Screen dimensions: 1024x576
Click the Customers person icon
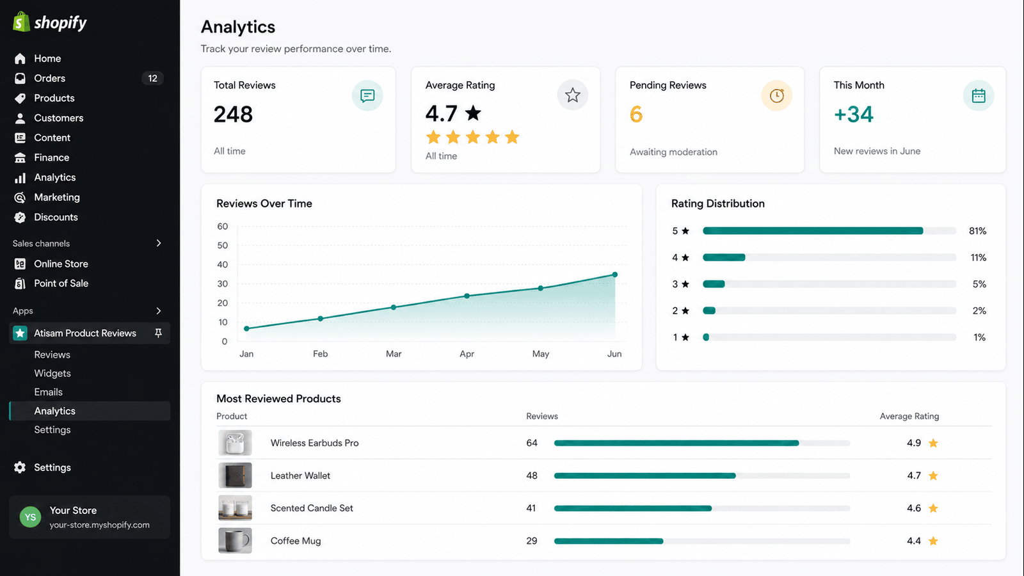pos(20,118)
